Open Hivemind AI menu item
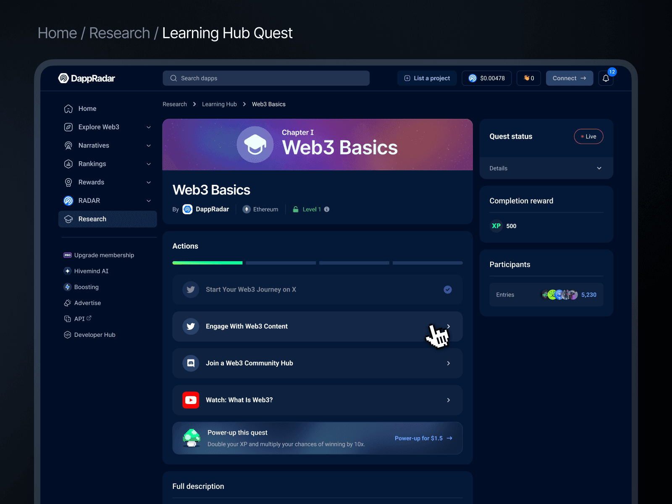This screenshot has height=504, width=672. pyautogui.click(x=86, y=271)
